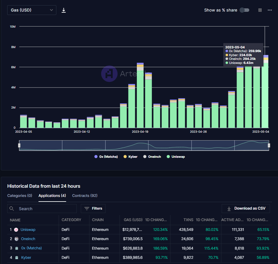Viewport: 278px width, 264px height.
Task: Click the 2023-04-26 axis date label
Action: (x=198, y=132)
